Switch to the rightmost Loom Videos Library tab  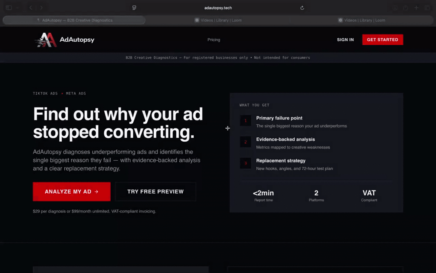(361, 20)
